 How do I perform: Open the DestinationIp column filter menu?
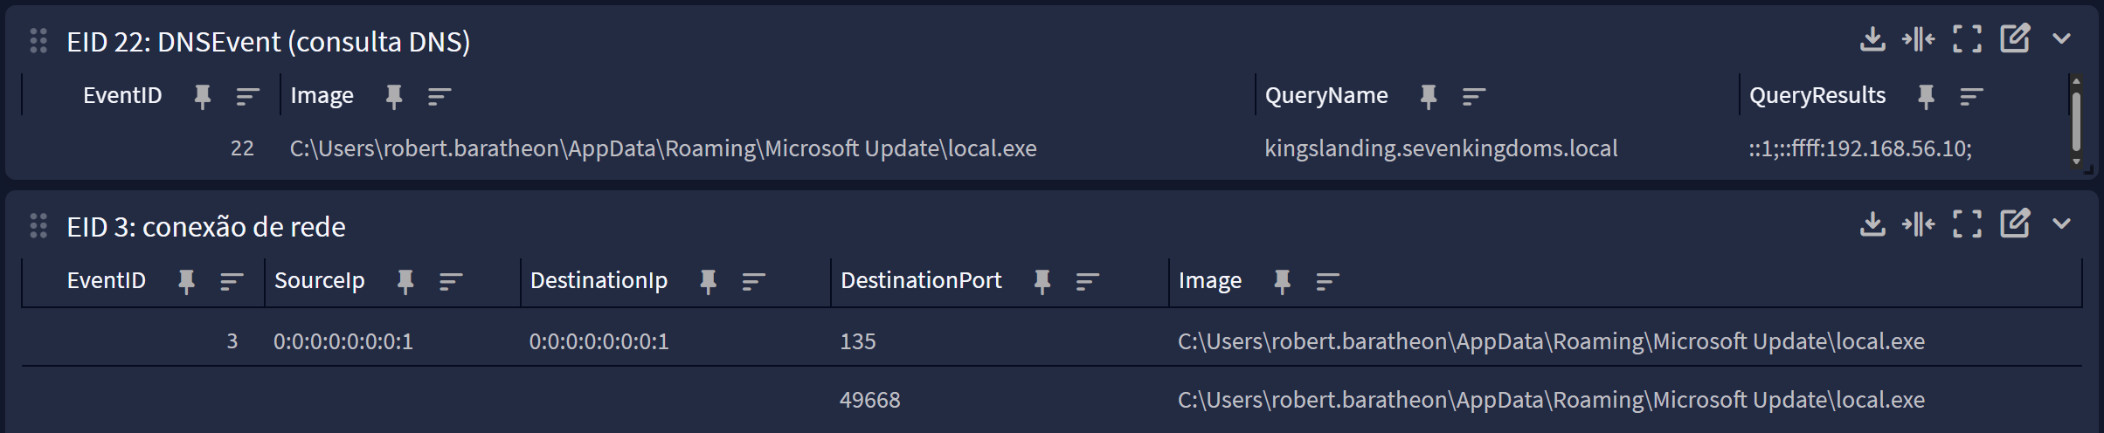click(x=753, y=281)
